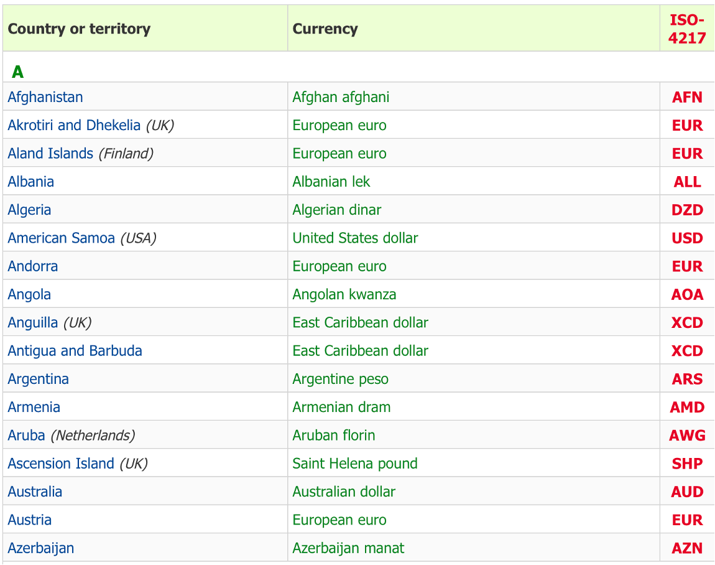
Task: Open the Albanian lek currency link
Action: click(331, 182)
